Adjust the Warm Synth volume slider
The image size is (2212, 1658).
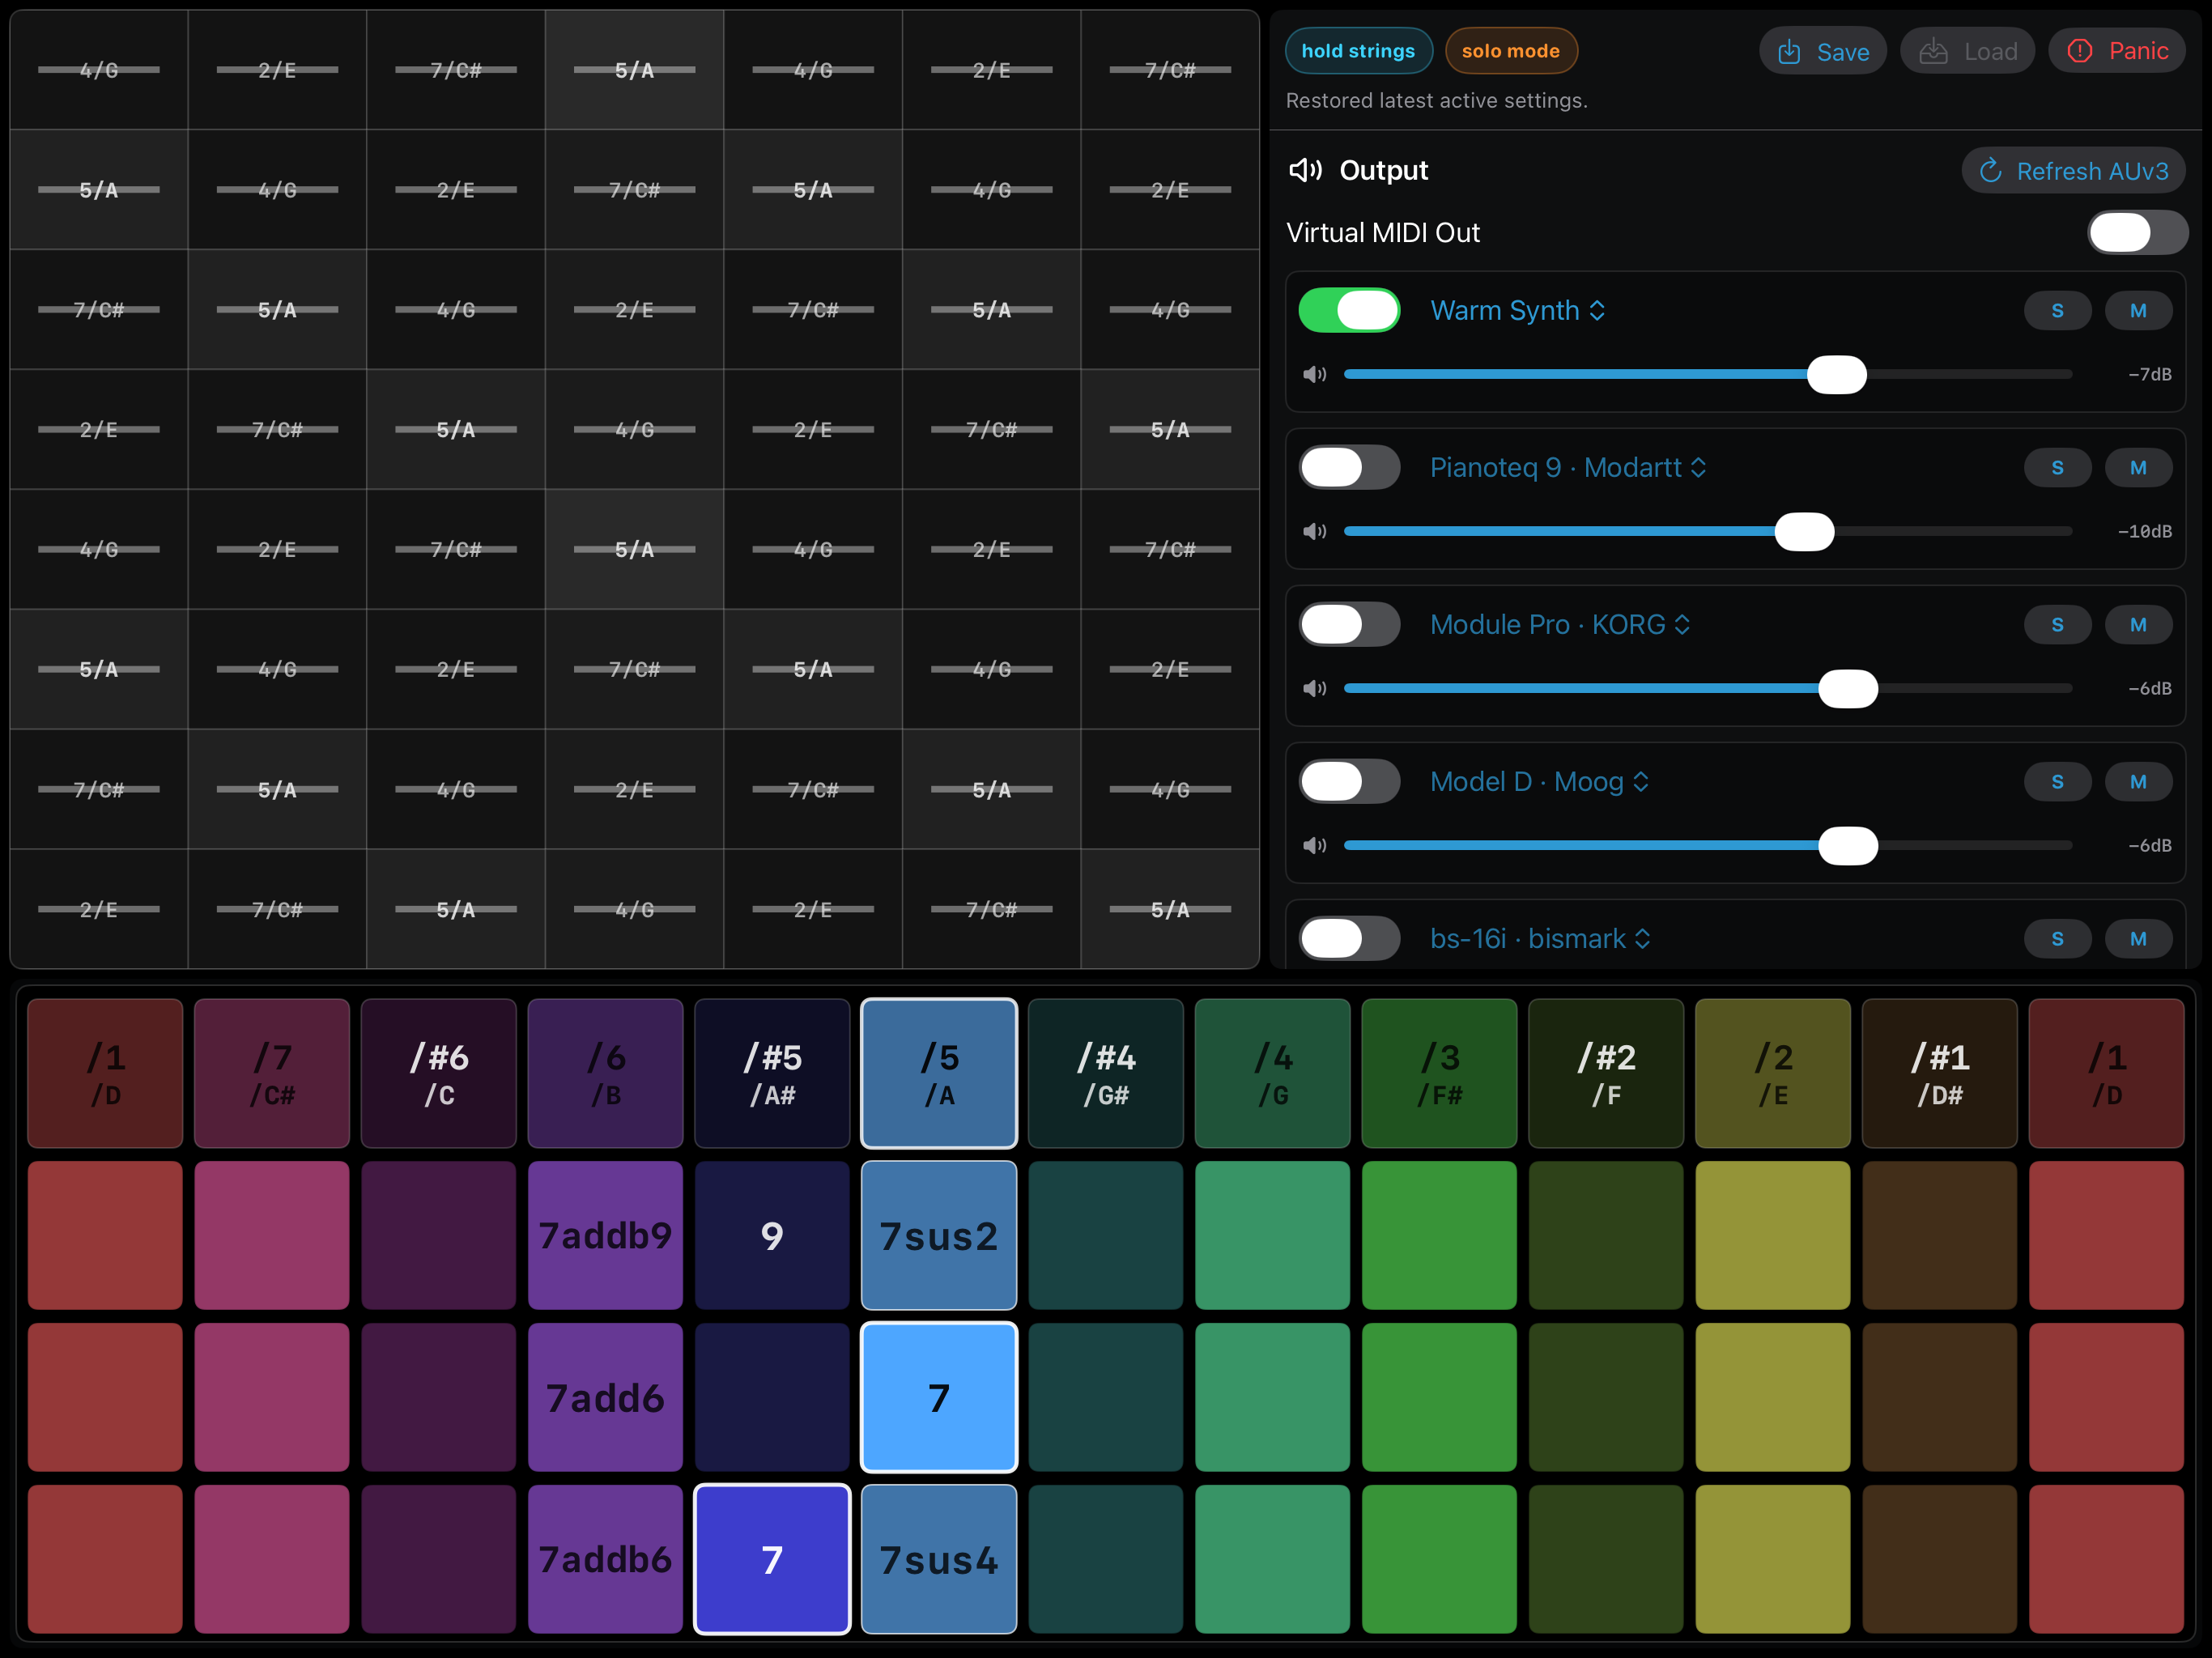point(1708,375)
